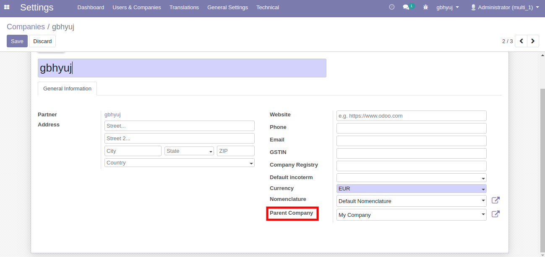Open Nomenclature external link icon
This screenshot has height=257, width=545.
[x=495, y=201]
